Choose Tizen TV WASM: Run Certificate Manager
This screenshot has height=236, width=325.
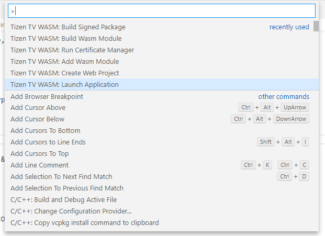click(162, 50)
